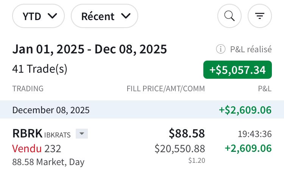Click the $88.58 fill price

point(187,133)
